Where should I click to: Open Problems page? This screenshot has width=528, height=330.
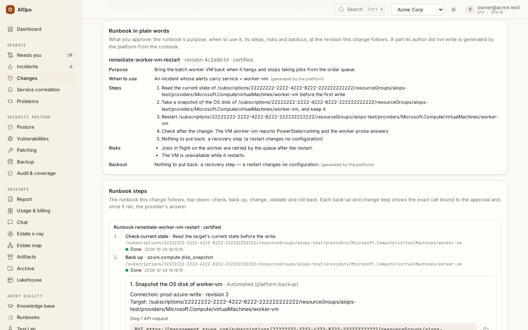(x=41, y=102)
